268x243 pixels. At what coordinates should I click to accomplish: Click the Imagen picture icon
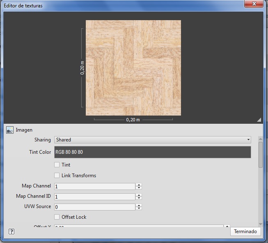click(x=10, y=130)
